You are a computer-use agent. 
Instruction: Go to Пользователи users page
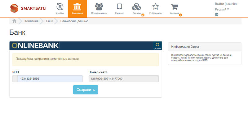pyautogui.click(x=99, y=9)
